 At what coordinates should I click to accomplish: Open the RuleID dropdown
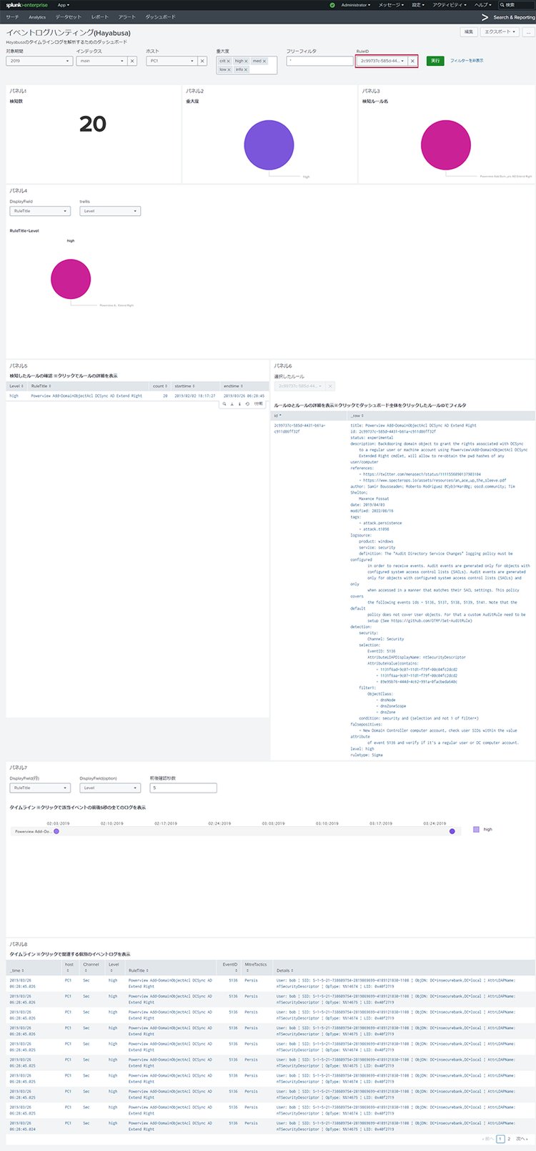[382, 61]
